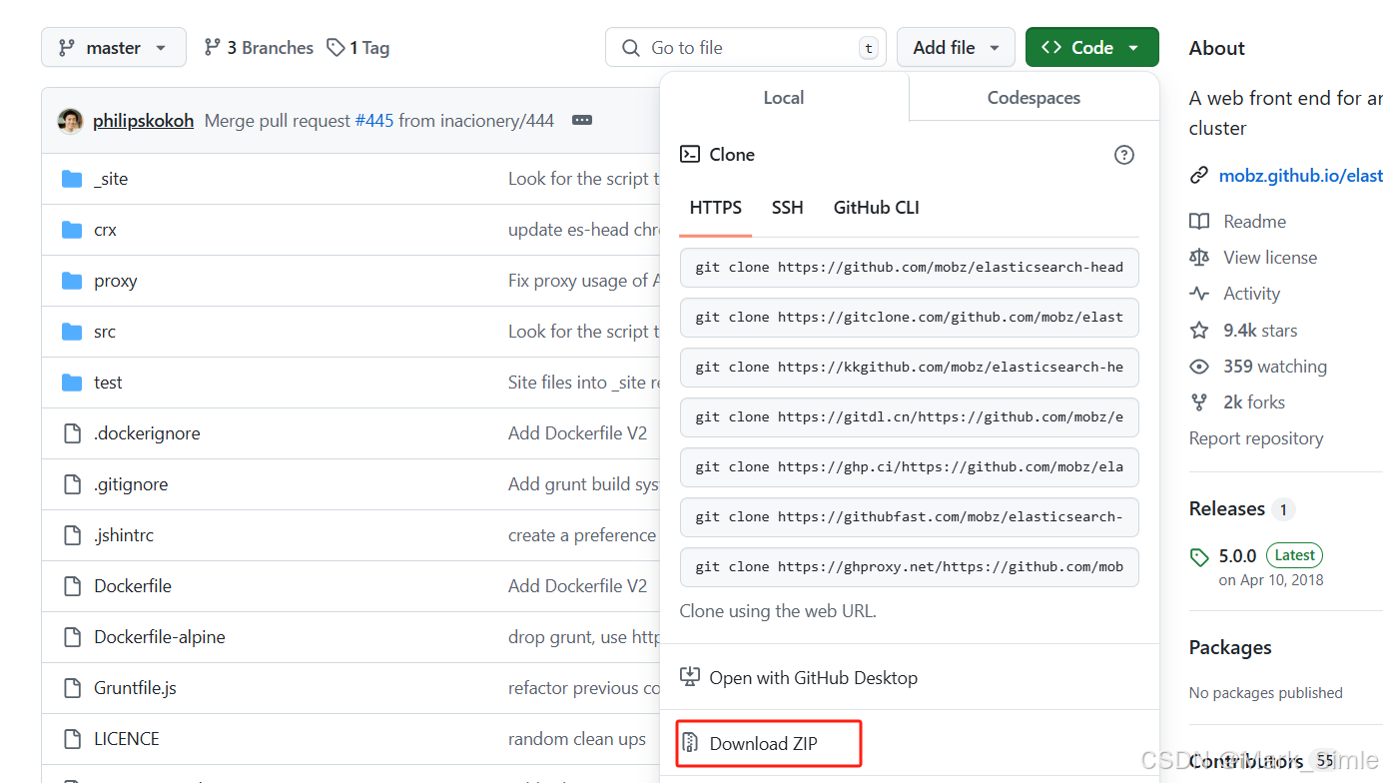Viewport: 1383px width, 783px height.
Task: Switch to the Codespaces tab
Action: (x=1035, y=98)
